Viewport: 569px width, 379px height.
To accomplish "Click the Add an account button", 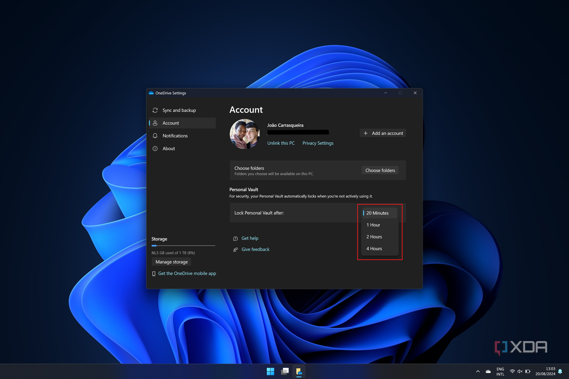I will coord(382,133).
